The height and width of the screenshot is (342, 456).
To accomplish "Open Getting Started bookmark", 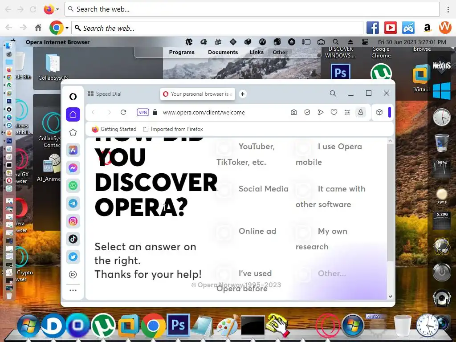I will click(x=114, y=129).
